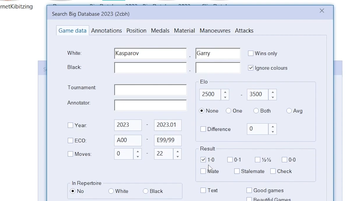This screenshot has width=364, height=201.
Task: Click the Tournament input field
Action: click(x=150, y=90)
